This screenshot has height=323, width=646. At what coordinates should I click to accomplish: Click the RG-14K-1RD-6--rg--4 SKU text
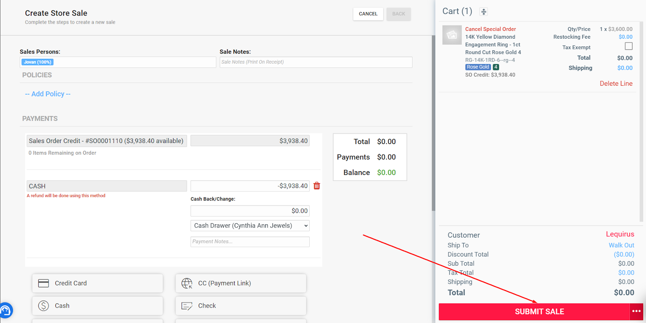tap(490, 60)
